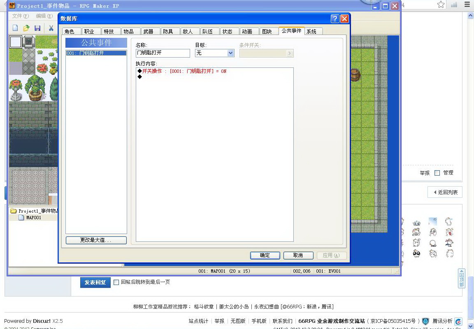This screenshot has width=474, height=329.
Task: Tick the 回帖后跳转到最后一页 checkbox
Action: coord(116,282)
